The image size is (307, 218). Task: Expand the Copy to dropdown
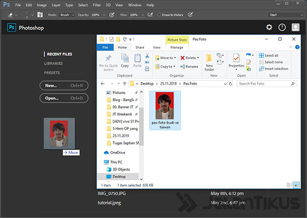click(174, 66)
